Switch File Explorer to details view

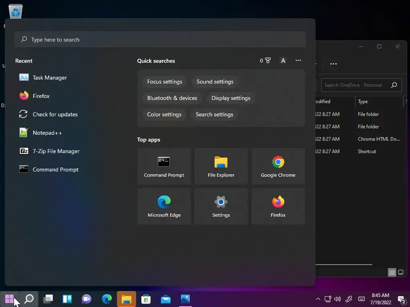(x=392, y=273)
